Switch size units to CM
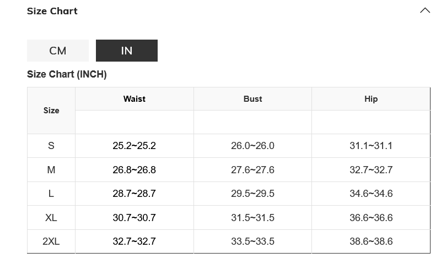441x264 pixels. click(58, 51)
